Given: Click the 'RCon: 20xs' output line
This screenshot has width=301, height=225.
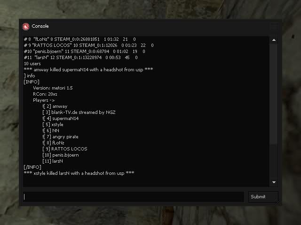Looking at the screenshot, I should 45,94.
